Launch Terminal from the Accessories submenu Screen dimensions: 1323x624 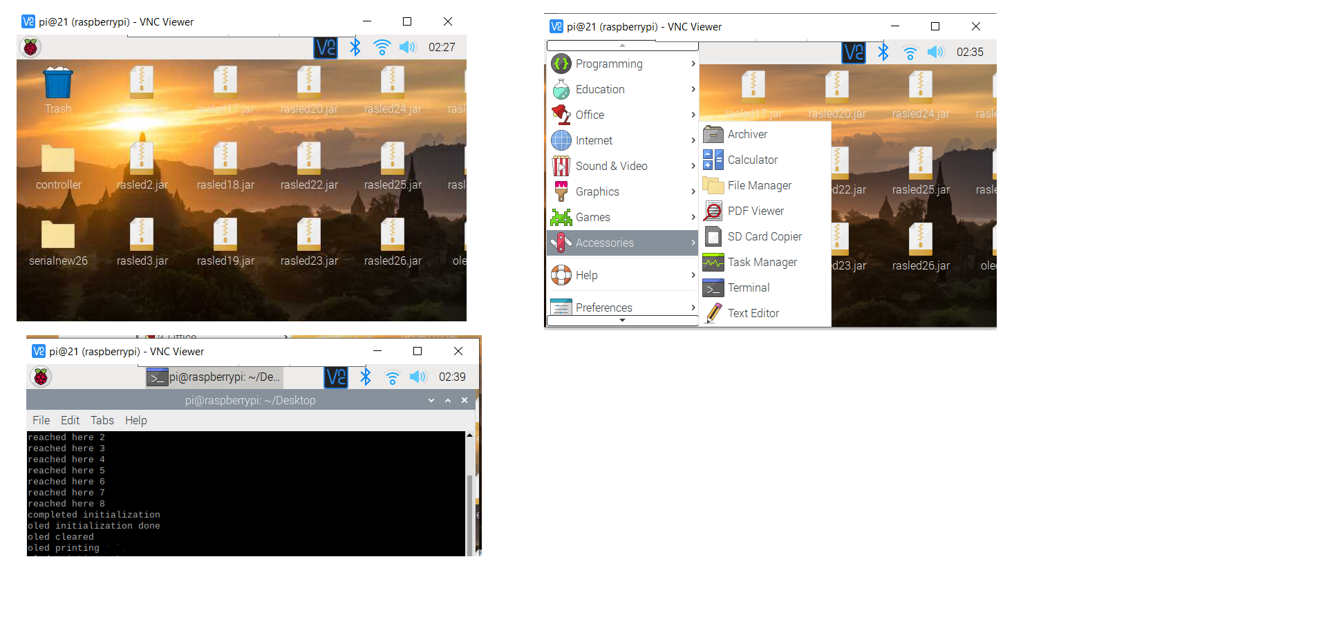748,288
